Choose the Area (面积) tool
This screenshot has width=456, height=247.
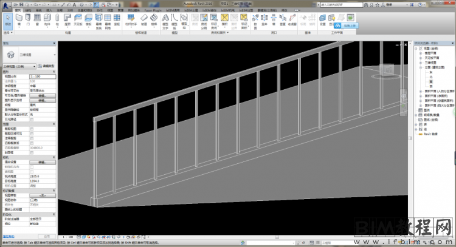[224, 20]
